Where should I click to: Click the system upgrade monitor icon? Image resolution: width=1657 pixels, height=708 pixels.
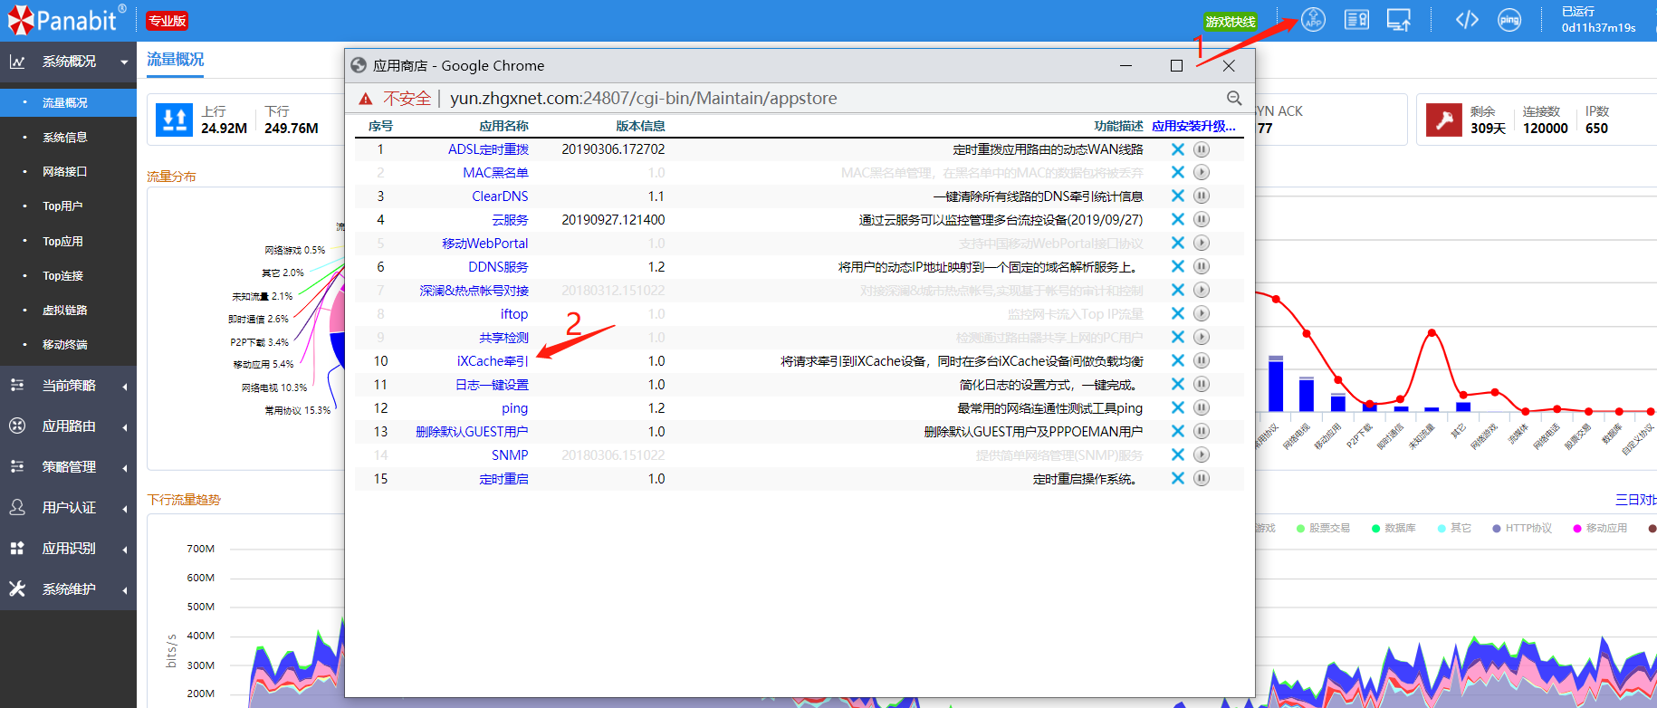[1399, 20]
